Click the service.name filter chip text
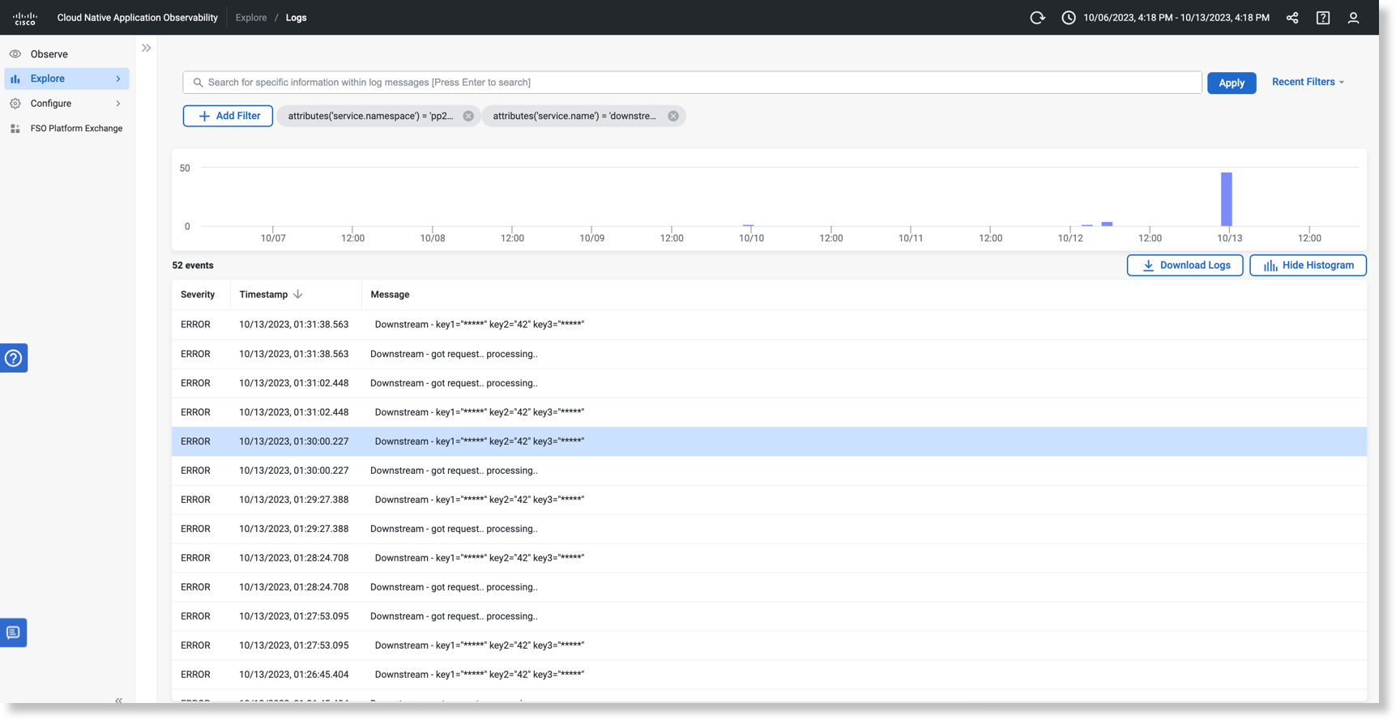The image size is (1396, 720). pyautogui.click(x=574, y=117)
